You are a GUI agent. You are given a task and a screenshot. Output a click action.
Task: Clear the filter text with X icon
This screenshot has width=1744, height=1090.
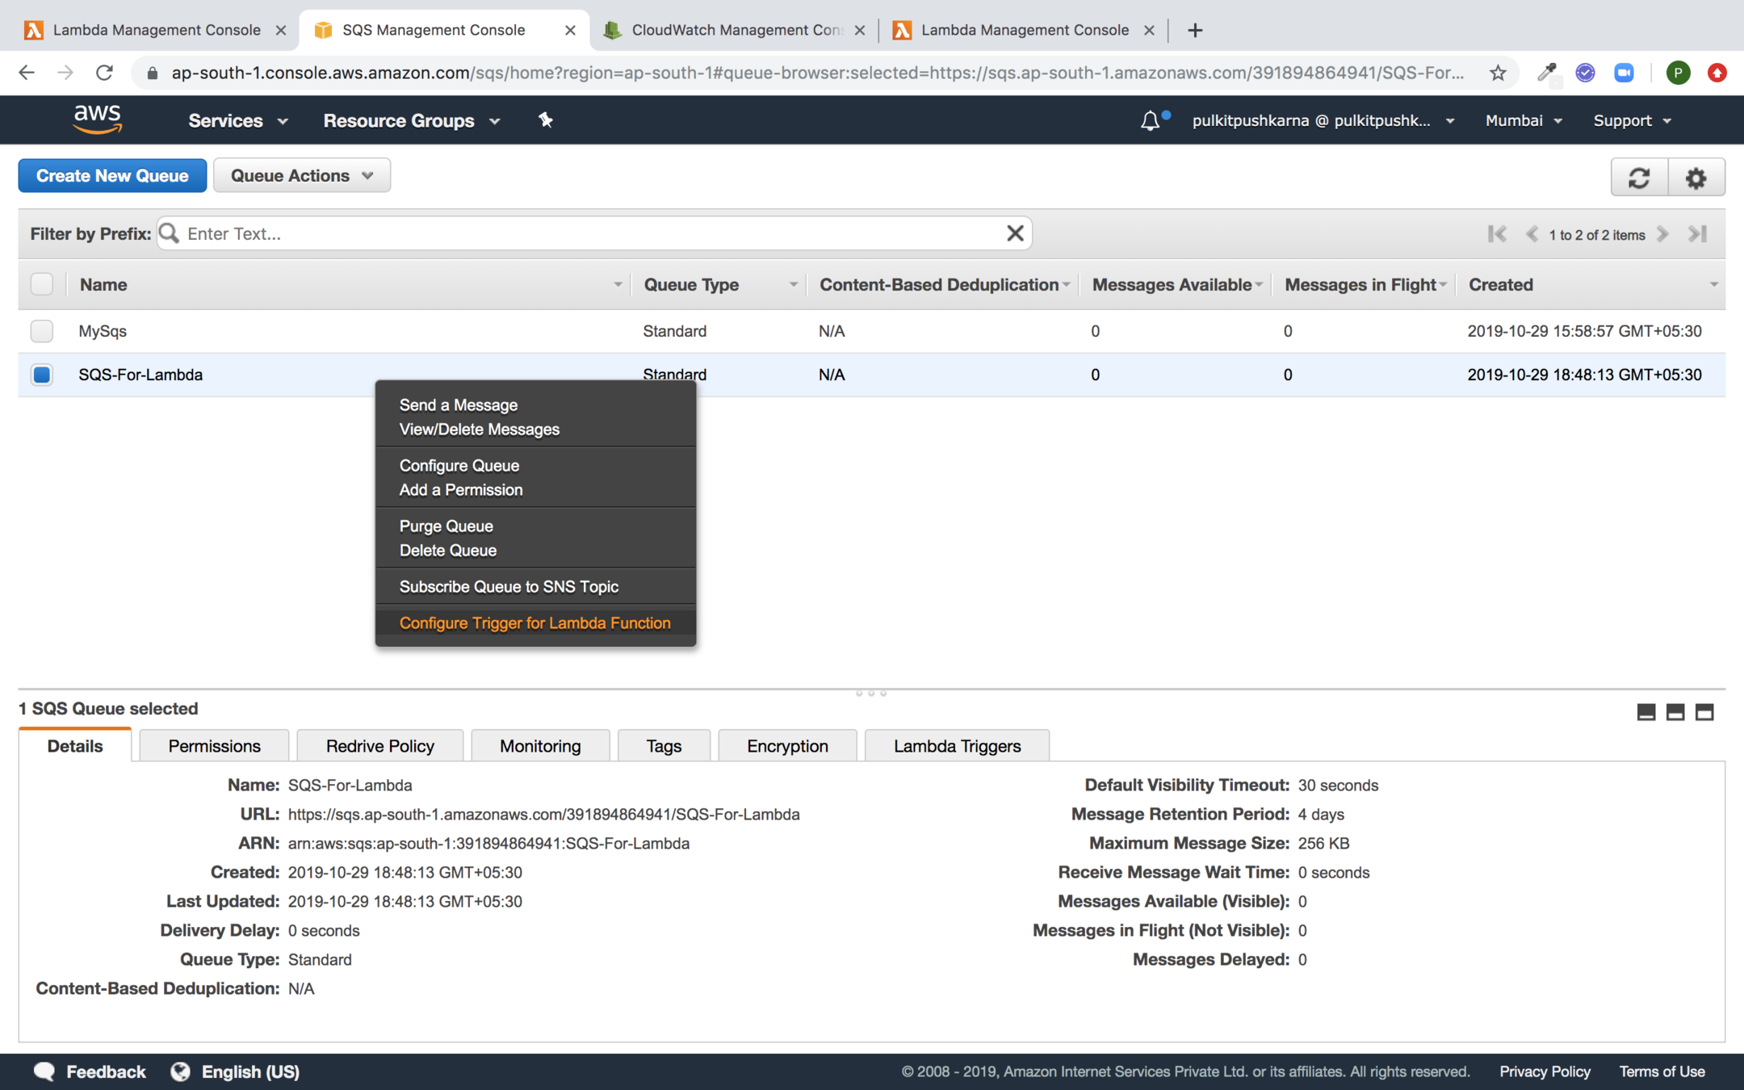click(1015, 233)
